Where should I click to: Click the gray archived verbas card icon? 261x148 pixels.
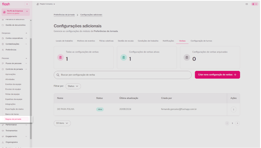187,57
